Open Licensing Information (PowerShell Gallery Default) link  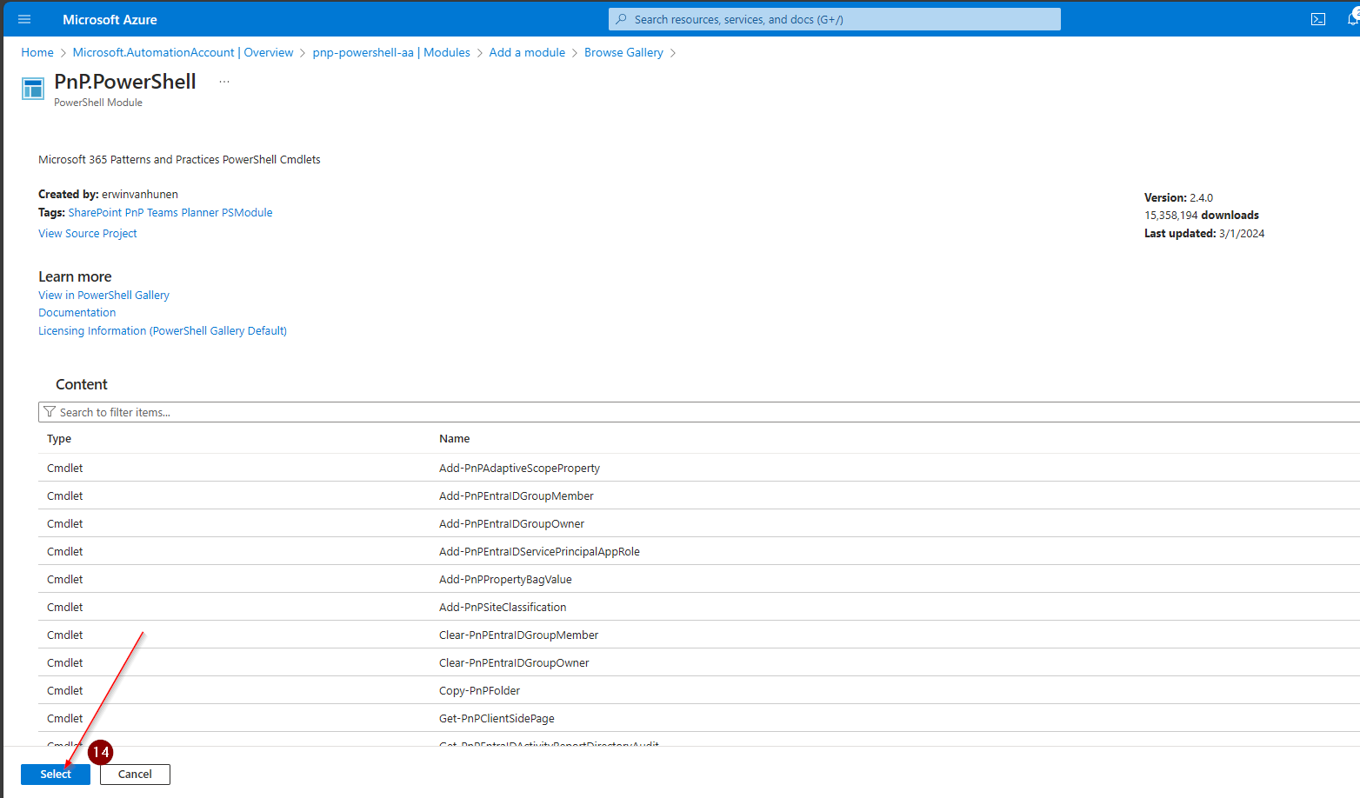coord(163,330)
